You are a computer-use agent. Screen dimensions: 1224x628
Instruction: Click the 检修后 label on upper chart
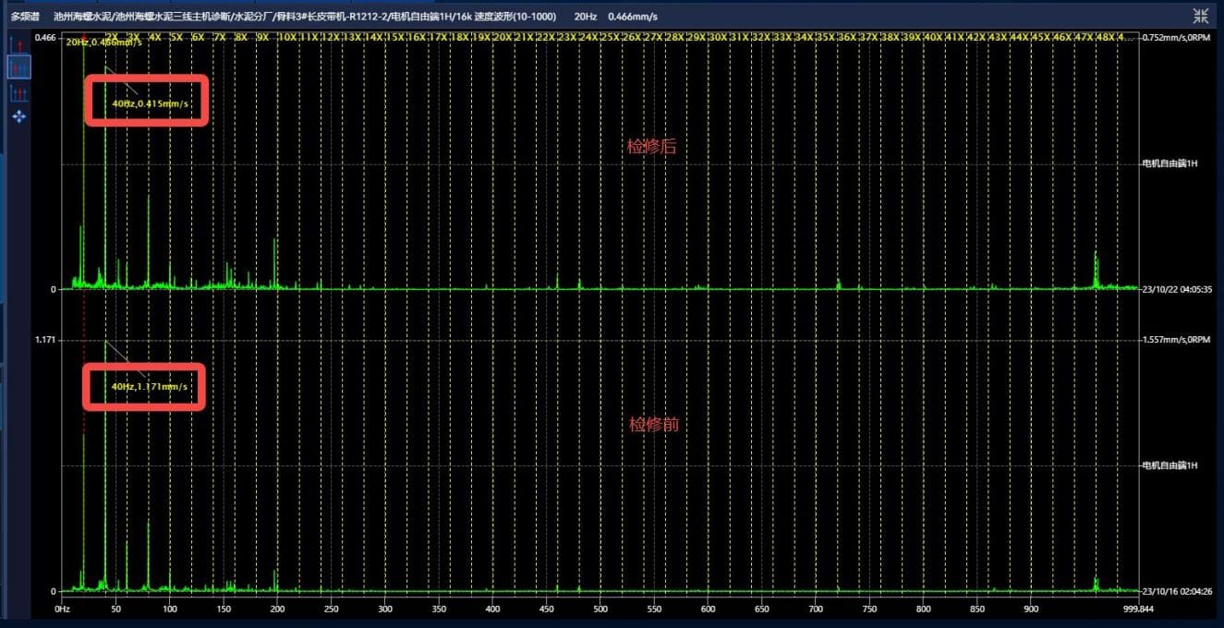(x=652, y=146)
